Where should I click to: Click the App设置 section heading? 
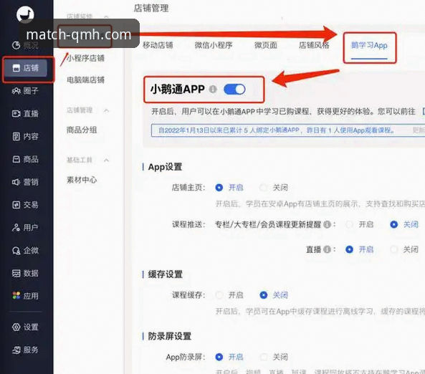(x=165, y=167)
